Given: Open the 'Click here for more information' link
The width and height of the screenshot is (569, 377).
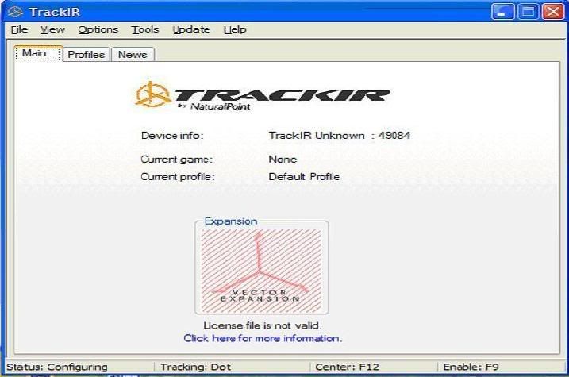Looking at the screenshot, I should click(263, 338).
